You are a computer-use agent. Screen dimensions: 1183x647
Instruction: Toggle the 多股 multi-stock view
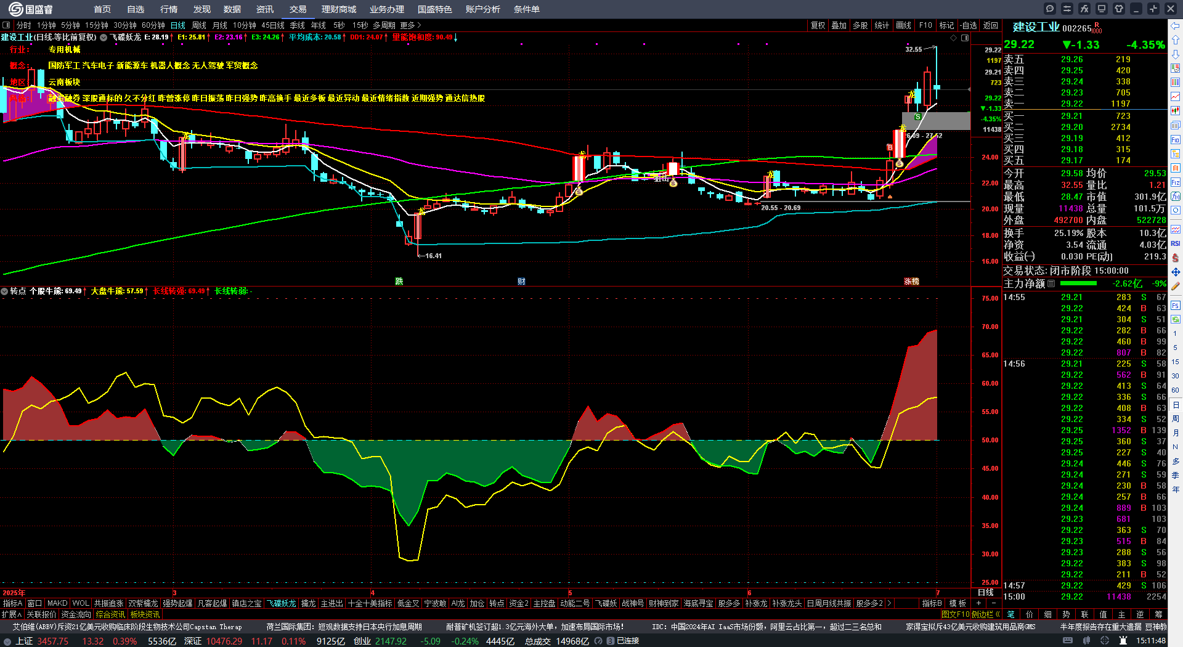click(860, 25)
